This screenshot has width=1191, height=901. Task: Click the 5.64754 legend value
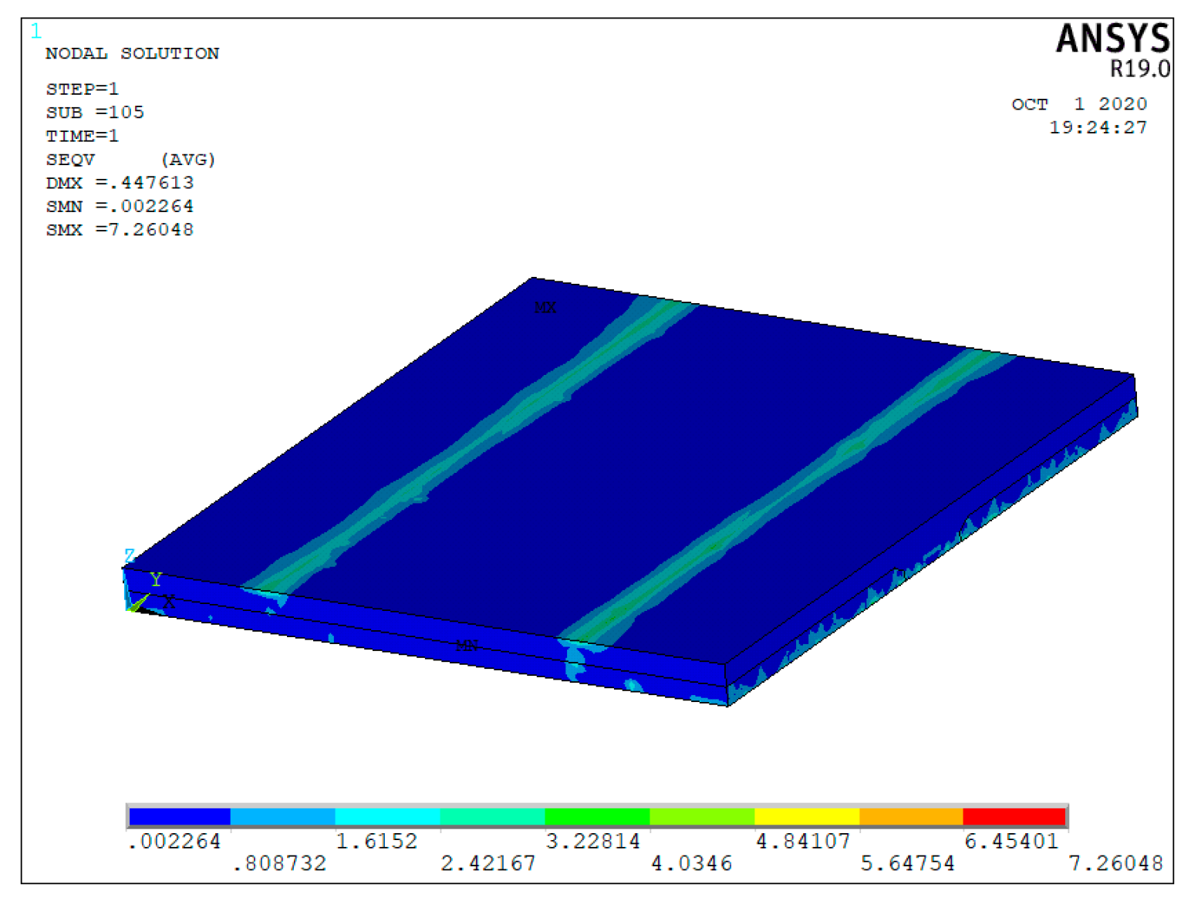click(x=908, y=863)
